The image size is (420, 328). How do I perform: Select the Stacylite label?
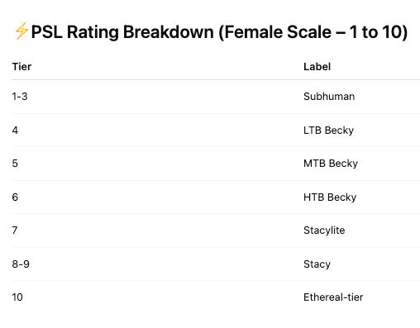(x=324, y=231)
